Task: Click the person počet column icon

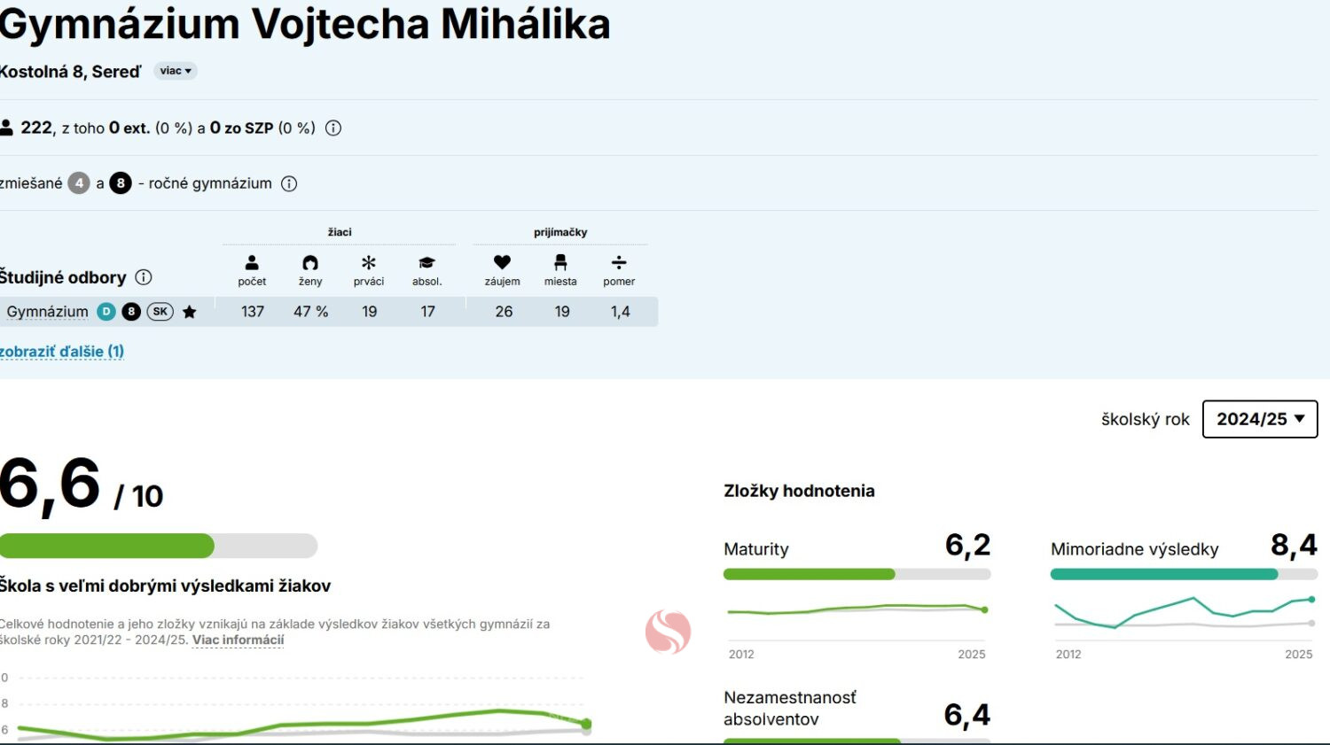Action: [252, 262]
